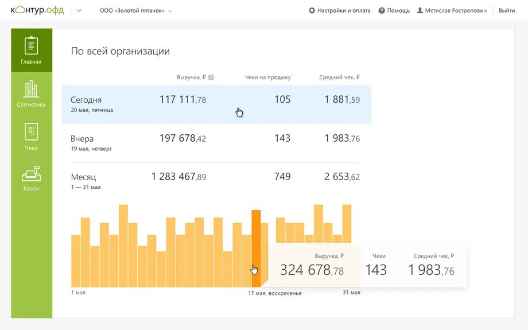
Task: Click the highlighted dark orange 17 мая bar
Action: click(x=256, y=249)
